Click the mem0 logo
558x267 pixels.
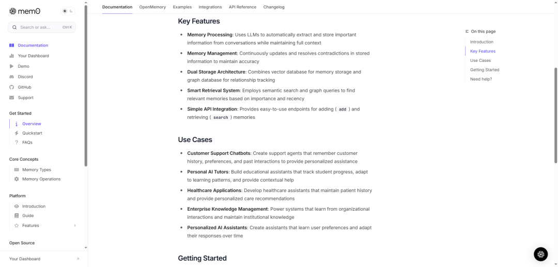[x=25, y=11]
